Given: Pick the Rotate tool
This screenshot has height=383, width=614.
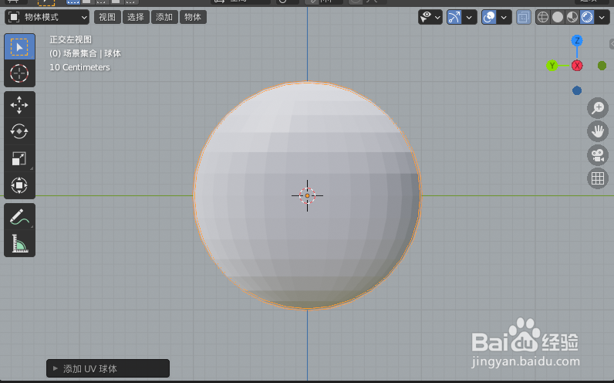Looking at the screenshot, I should pos(19,131).
